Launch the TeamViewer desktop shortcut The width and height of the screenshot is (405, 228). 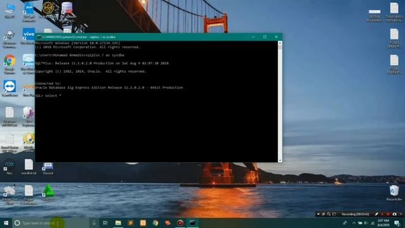tap(10, 88)
